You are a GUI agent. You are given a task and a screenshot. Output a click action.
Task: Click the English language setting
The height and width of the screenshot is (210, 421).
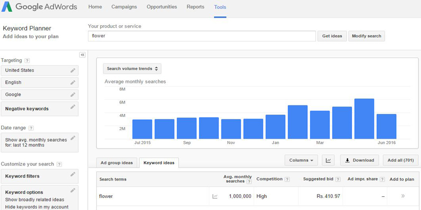click(40, 82)
